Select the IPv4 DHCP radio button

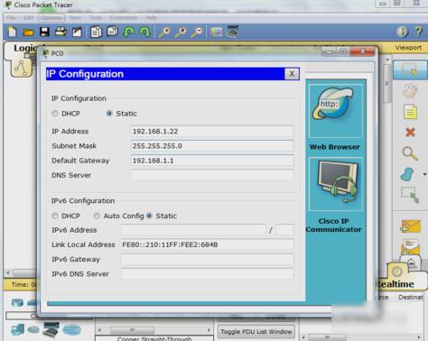(x=55, y=114)
